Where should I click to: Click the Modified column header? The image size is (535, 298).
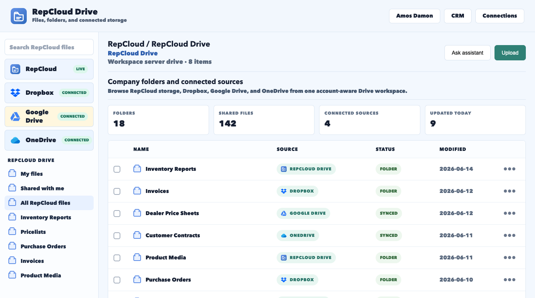click(453, 149)
